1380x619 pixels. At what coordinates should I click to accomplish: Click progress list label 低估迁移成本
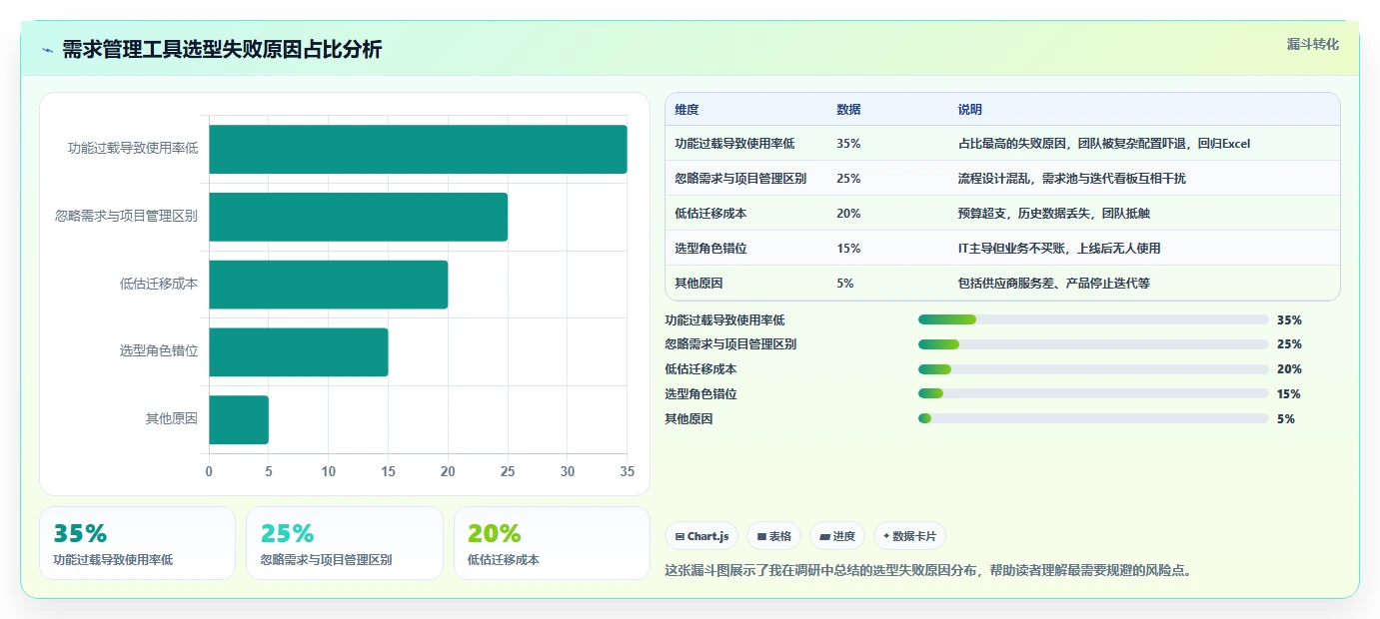[x=700, y=369]
